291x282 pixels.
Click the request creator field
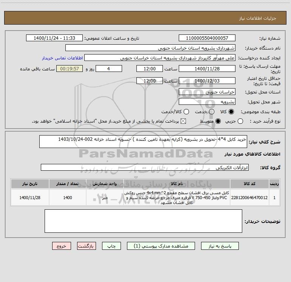pyautogui.click(x=160, y=58)
